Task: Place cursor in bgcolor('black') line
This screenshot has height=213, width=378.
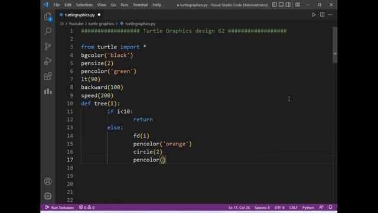Action: [107, 55]
